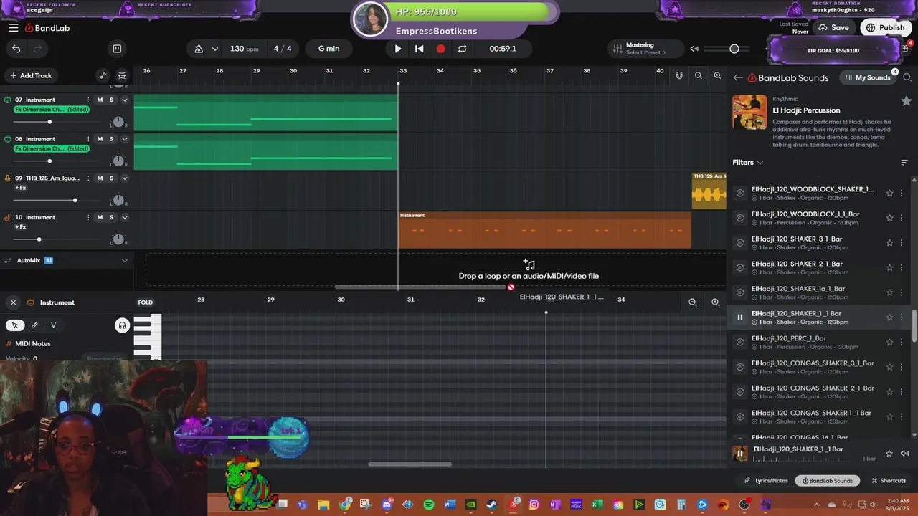Viewport: 918px width, 516px height.
Task: Pause the ElHadji_120_SHAKER_1_1 Bar sample
Action: click(740, 317)
